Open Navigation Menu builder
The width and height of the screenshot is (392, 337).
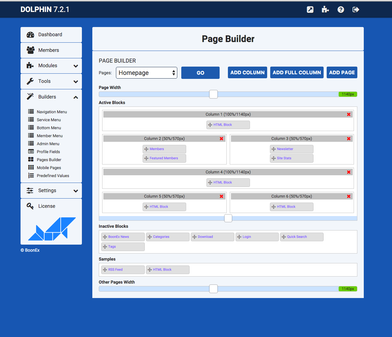pos(52,112)
